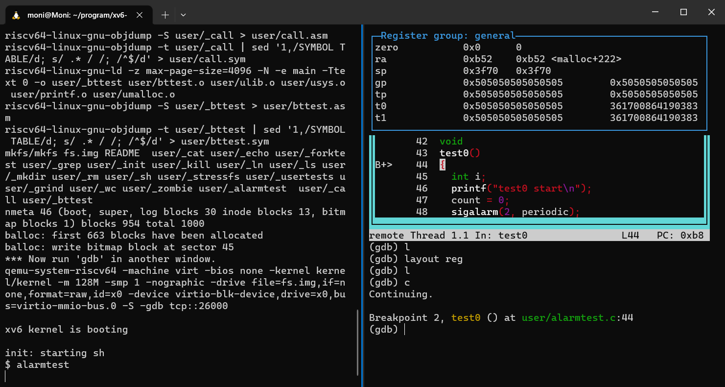Screen dimensions: 725x387
Task: Click the B+> breakpoint marker at line 44
Action: [384, 165]
